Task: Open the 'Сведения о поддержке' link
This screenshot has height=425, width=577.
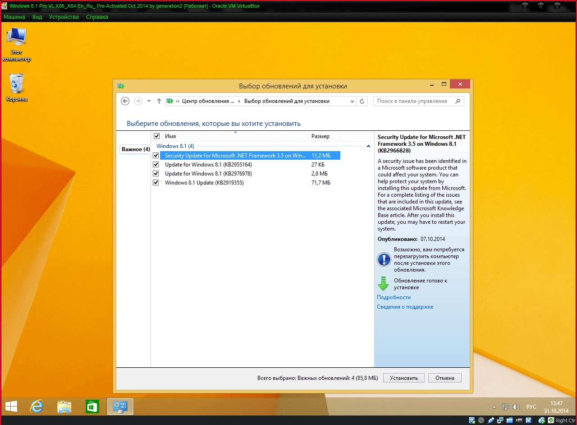Action: click(405, 307)
